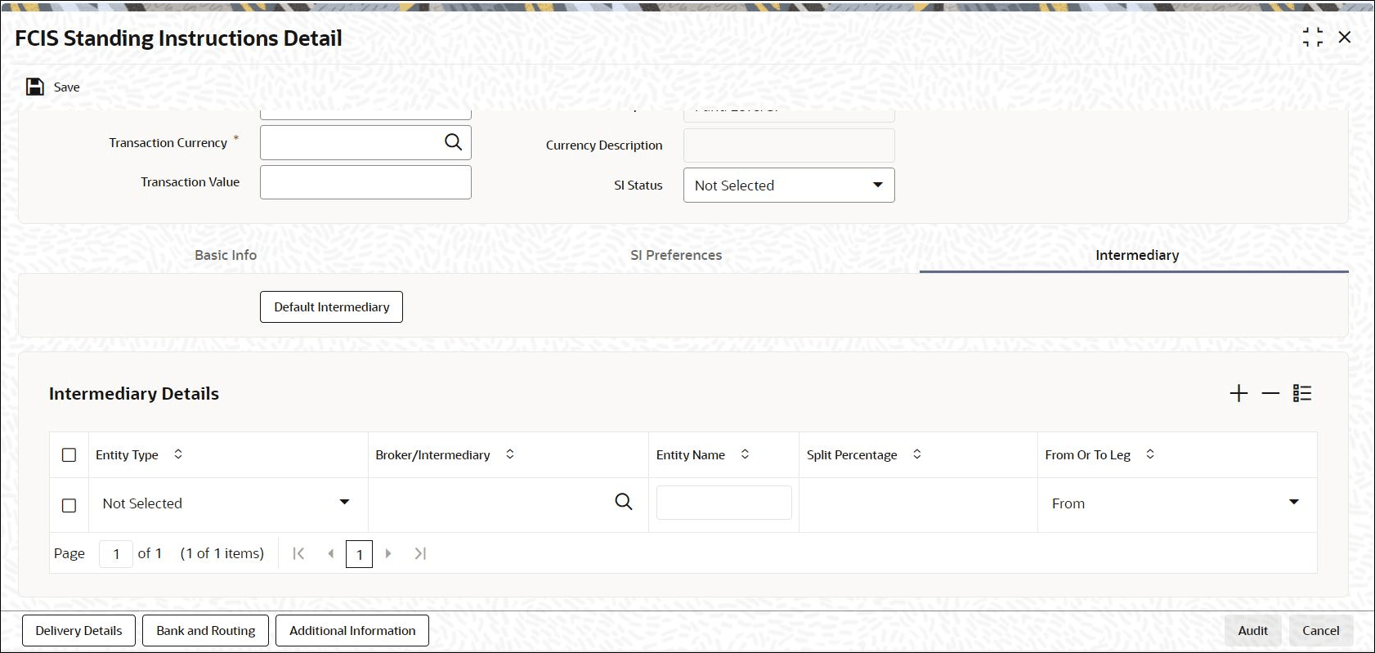
Task: Cancel the standing instruction form
Action: click(x=1321, y=631)
